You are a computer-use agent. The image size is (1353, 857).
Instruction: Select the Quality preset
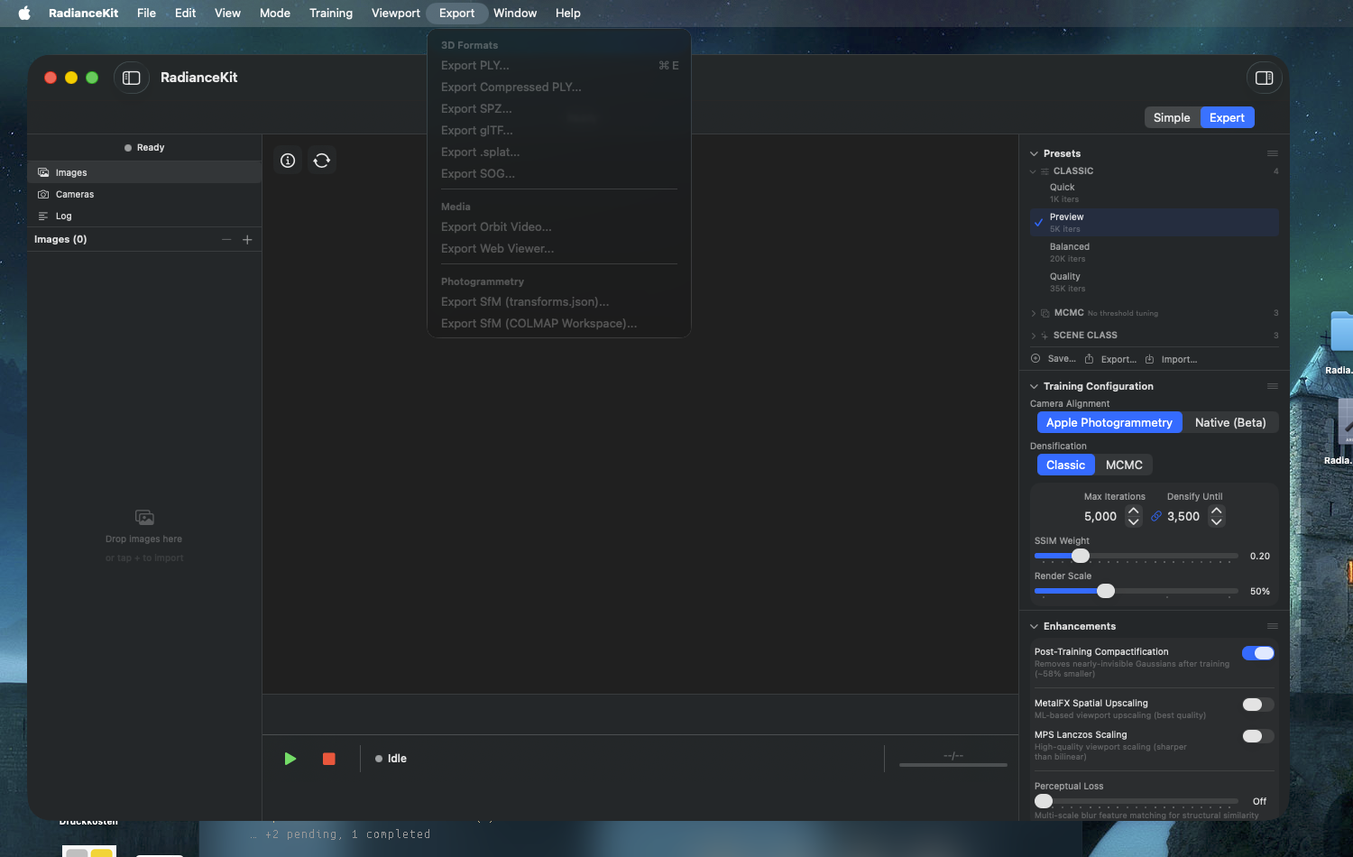(x=1155, y=282)
